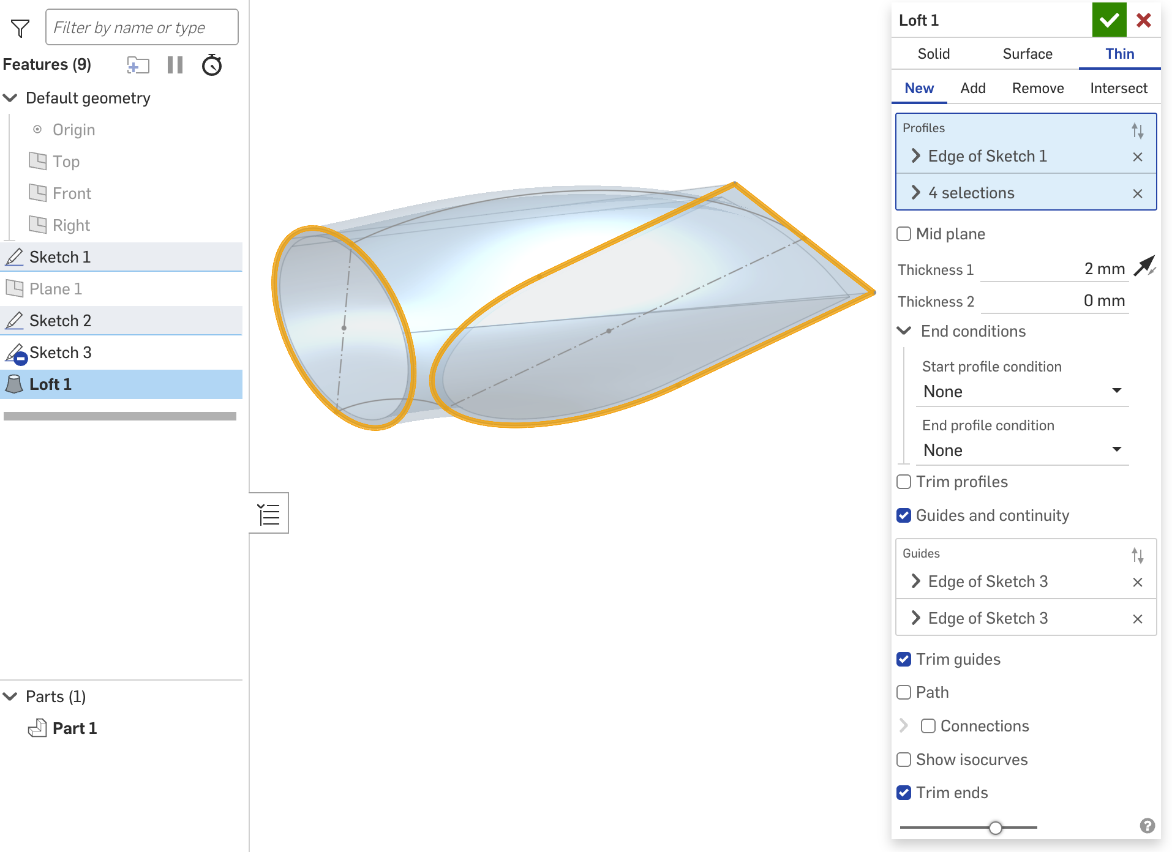Click the Loft 1 feature icon
The height and width of the screenshot is (852, 1172).
coord(14,384)
